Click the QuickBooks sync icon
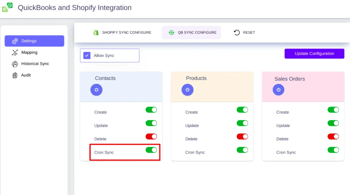350x195 pixels. click(172, 32)
